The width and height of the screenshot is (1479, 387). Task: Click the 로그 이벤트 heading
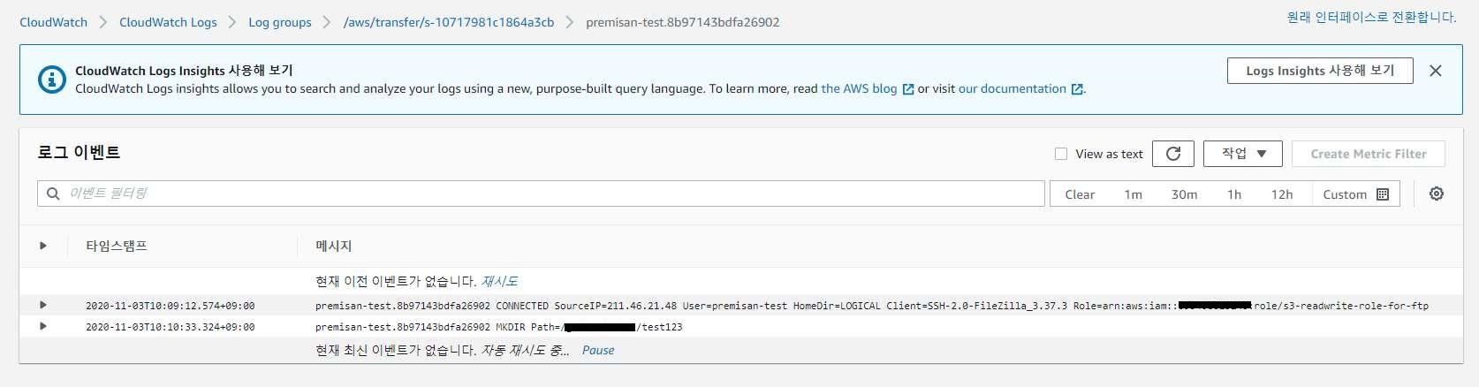79,152
